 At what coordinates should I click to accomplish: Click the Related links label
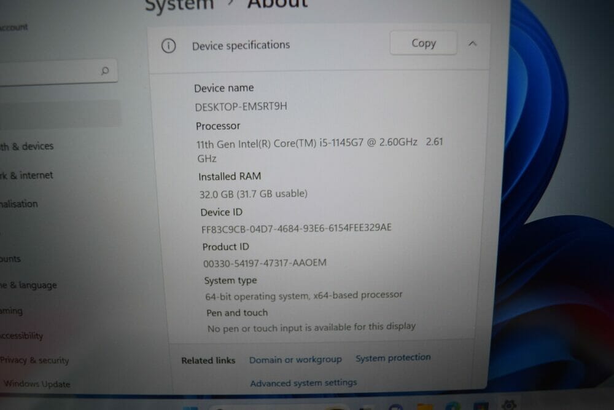pos(208,360)
